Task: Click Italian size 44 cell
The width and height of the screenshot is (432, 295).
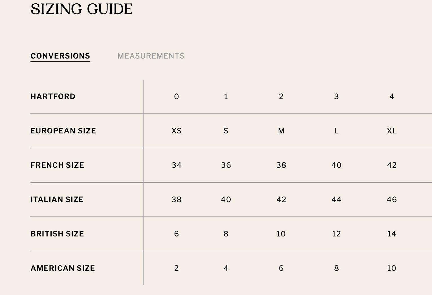Action: tap(336, 200)
